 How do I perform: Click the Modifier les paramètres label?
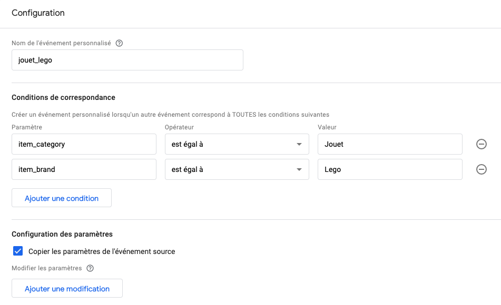(x=47, y=268)
